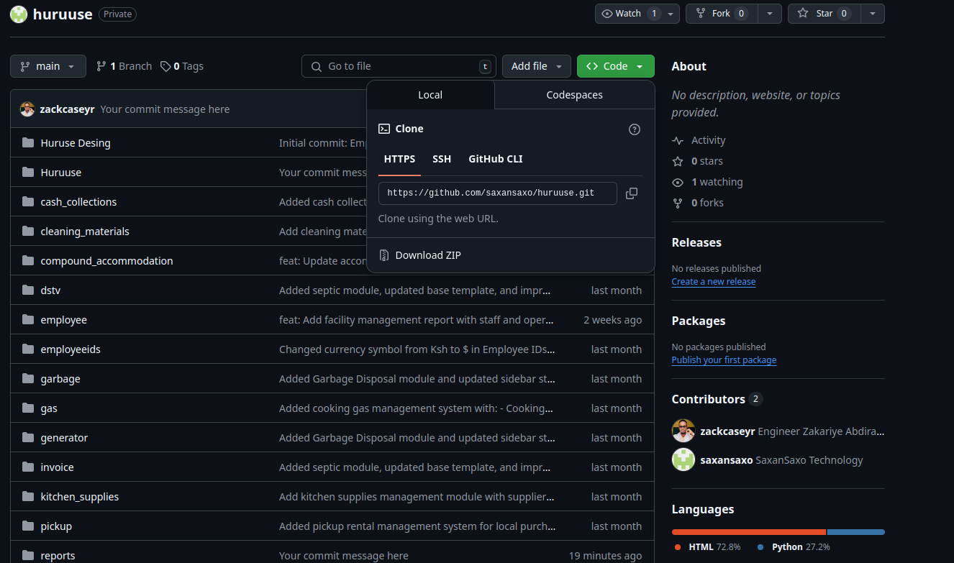Select the folder icon for garbage
The image size is (954, 563).
click(28, 379)
